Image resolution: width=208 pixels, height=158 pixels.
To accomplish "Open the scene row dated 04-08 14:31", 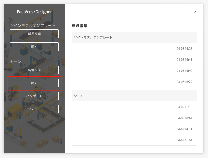I will click(x=134, y=129).
